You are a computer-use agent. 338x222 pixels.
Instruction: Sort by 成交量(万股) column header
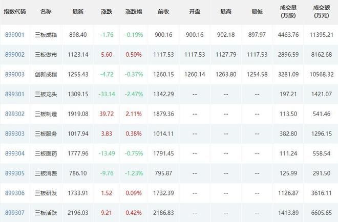[288, 12]
